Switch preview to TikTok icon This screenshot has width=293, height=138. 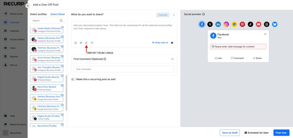tap(250, 24)
